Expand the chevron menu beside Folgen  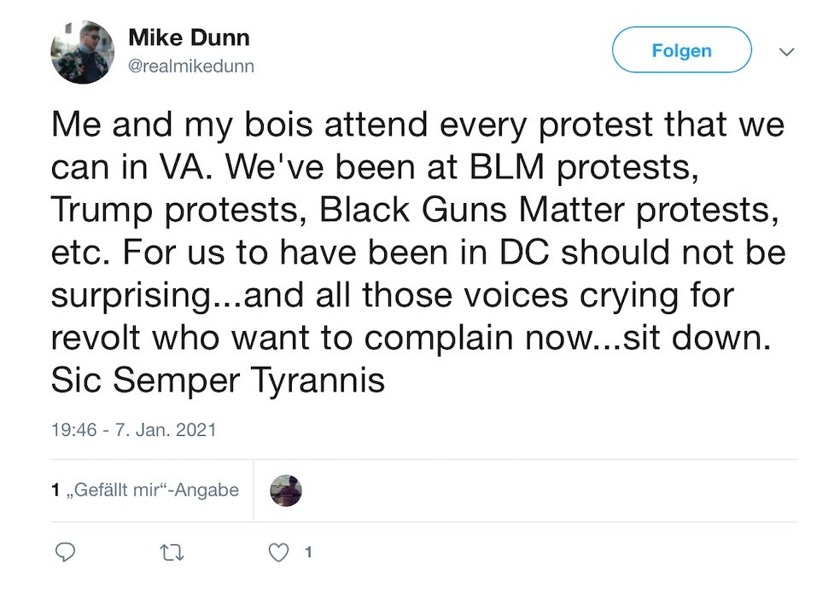point(787,52)
